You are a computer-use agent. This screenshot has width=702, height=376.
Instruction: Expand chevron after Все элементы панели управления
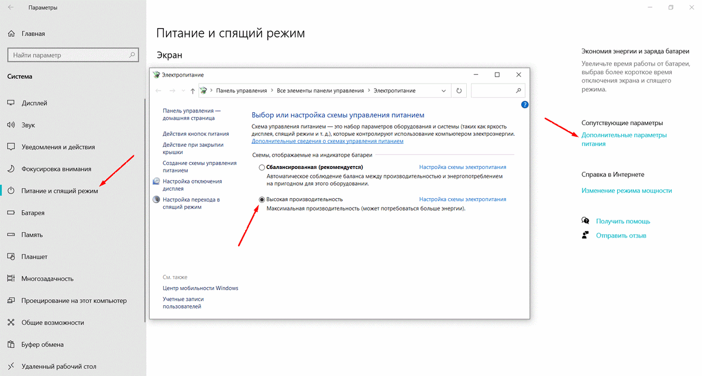point(369,91)
